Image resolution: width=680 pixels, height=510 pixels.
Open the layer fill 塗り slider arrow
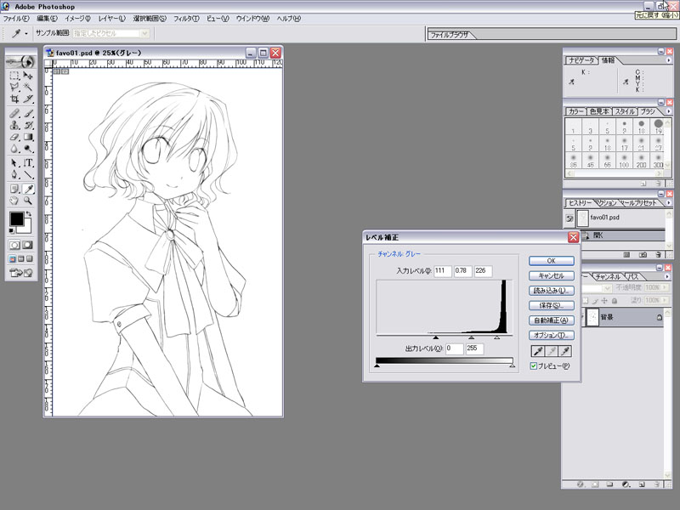point(664,300)
